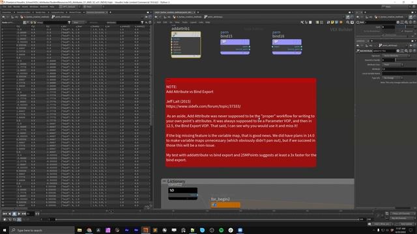Click the obj path button in network editor
This screenshot has width=417, height=234.
coord(167,17)
